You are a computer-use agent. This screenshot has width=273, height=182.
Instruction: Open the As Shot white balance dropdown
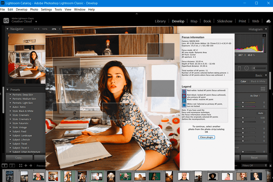[x=255, y=96]
